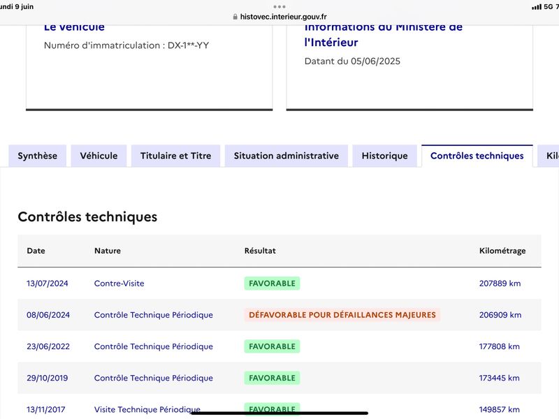
Task: Click FAVORABLE badge for 23/06/2022
Action: tap(272, 346)
